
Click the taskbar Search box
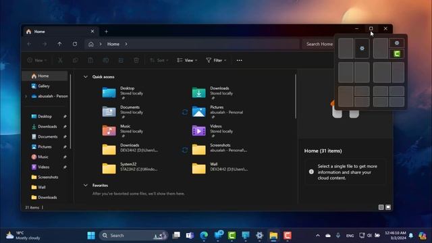(x=134, y=236)
